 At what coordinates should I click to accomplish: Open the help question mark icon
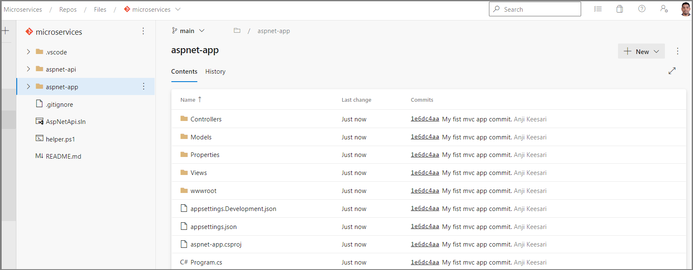click(642, 9)
